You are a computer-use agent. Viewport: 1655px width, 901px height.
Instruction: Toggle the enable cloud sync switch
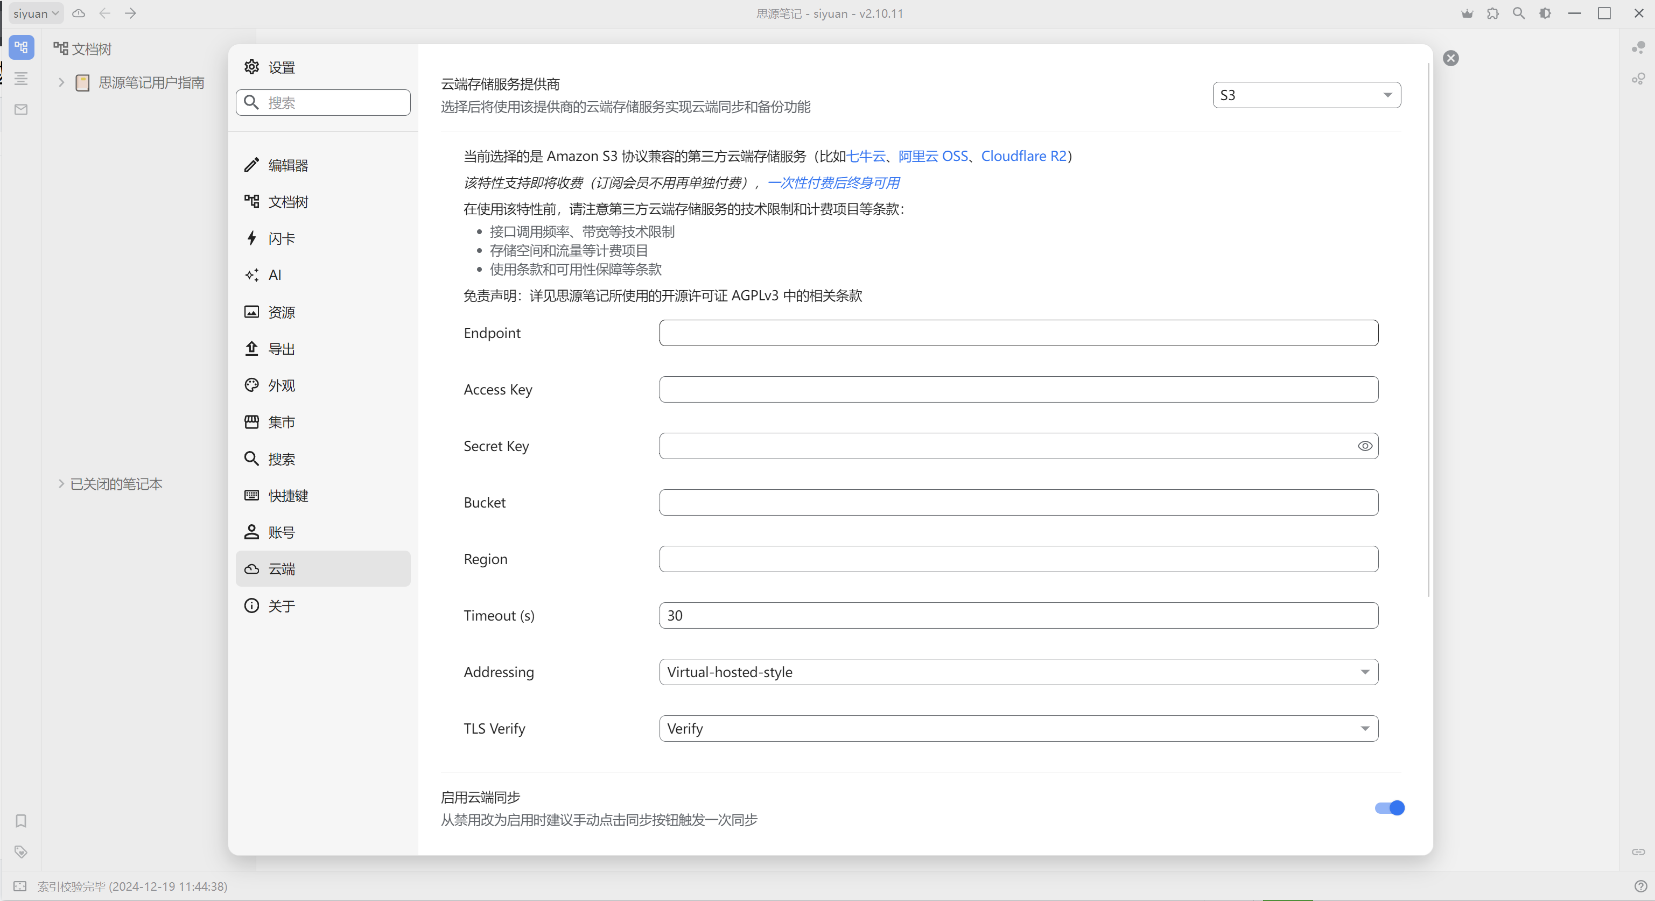tap(1389, 808)
